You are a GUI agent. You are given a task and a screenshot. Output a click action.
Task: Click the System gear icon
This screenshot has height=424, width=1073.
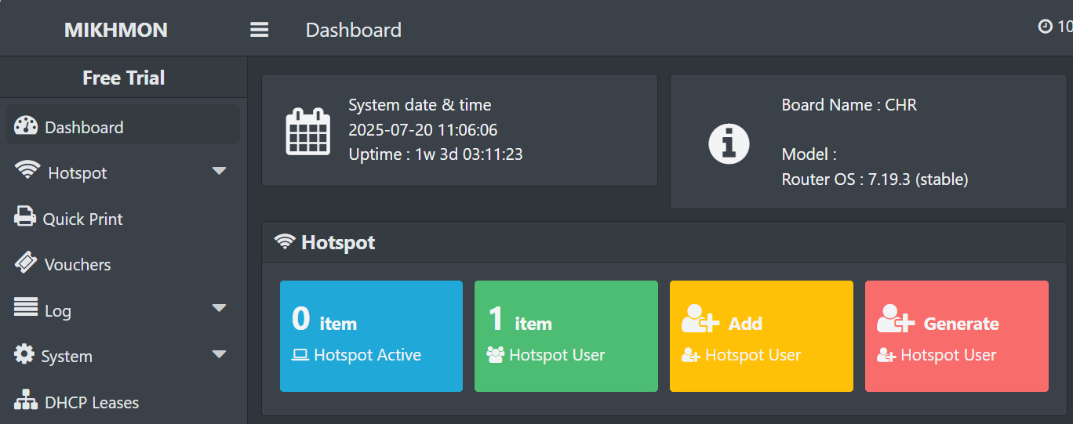coord(24,354)
